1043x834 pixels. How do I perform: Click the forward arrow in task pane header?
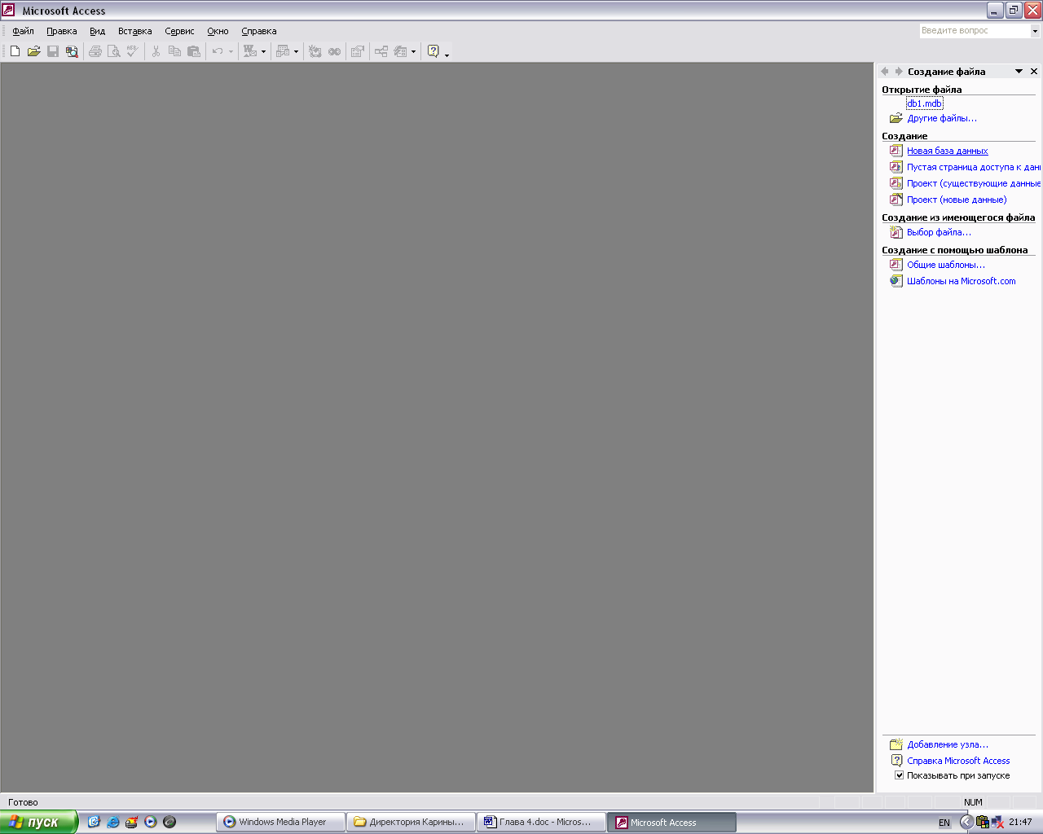(899, 72)
